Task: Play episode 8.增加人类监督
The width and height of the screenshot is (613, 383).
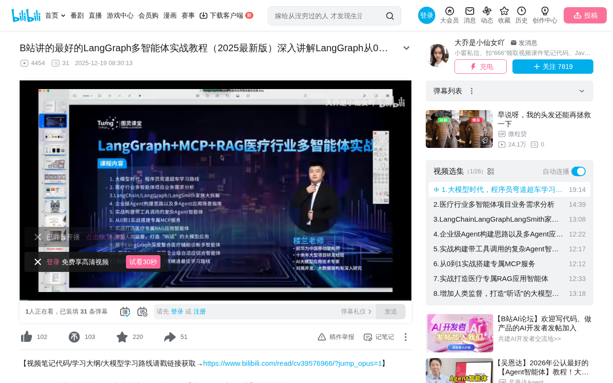Action: pos(510,293)
